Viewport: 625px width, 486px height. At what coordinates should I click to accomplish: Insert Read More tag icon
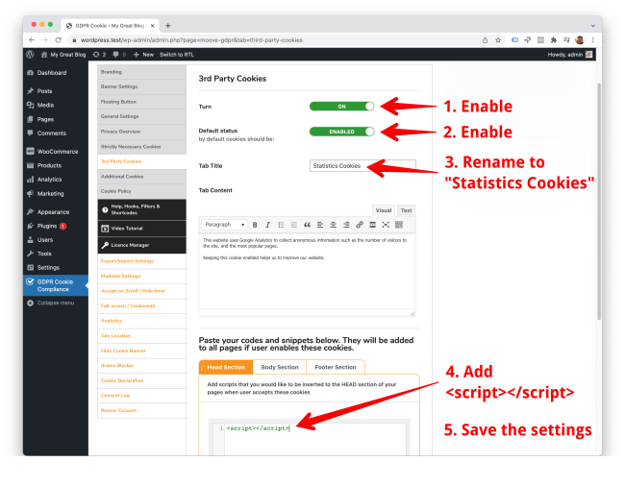[373, 225]
